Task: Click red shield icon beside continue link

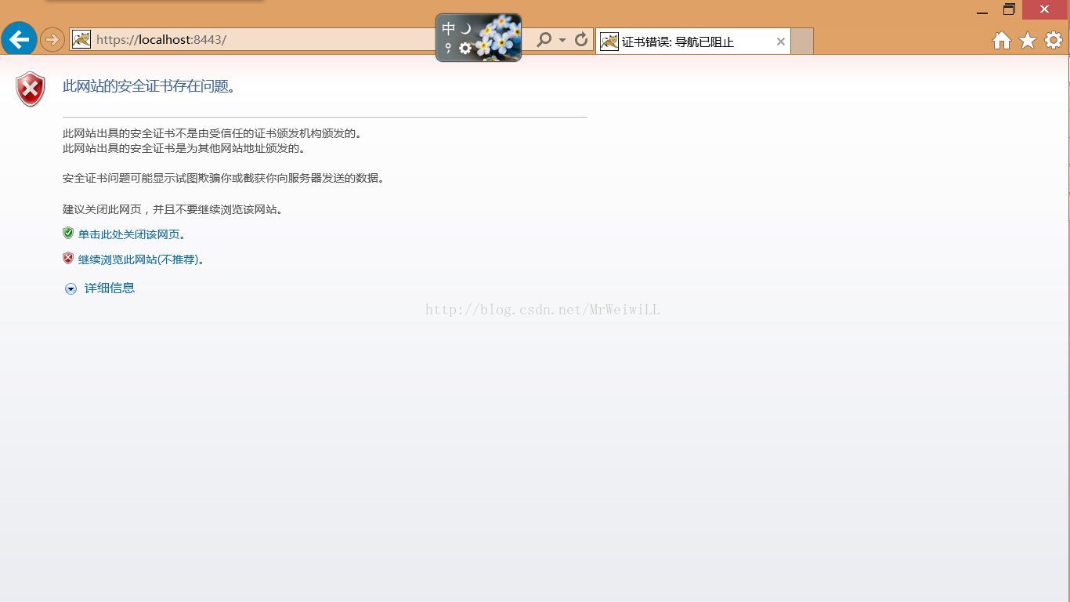Action: [x=68, y=258]
